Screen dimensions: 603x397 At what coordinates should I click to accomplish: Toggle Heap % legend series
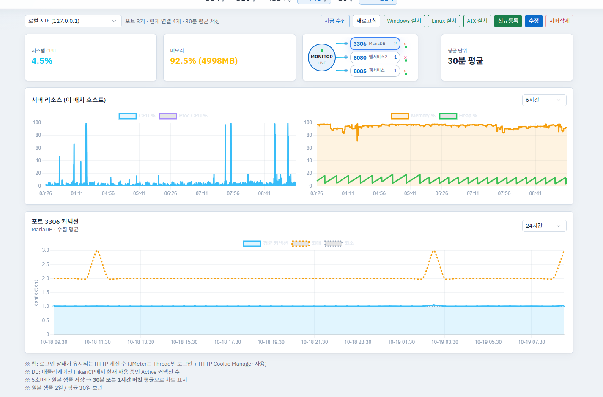tap(458, 116)
